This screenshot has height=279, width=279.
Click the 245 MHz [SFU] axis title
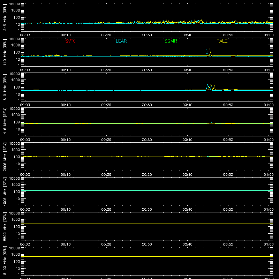5,17
